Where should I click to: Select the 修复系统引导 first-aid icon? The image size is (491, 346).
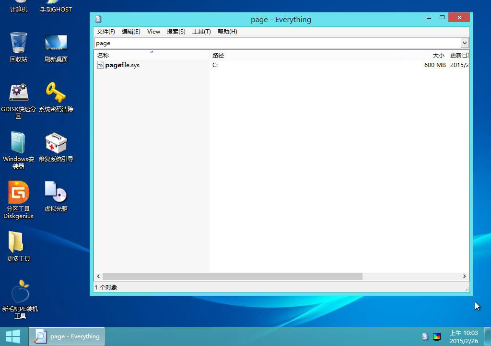[x=56, y=147]
